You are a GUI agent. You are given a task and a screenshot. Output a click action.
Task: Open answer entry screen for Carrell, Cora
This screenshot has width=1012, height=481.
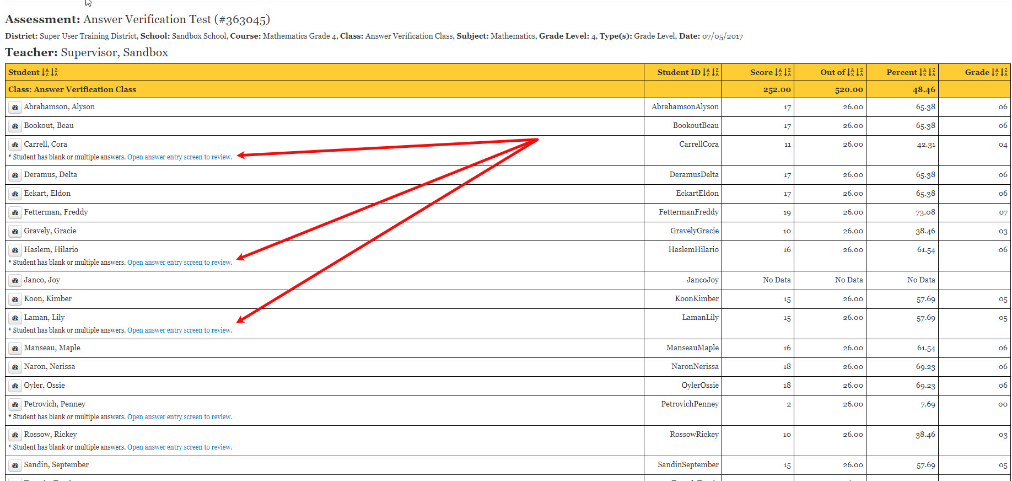coord(180,157)
